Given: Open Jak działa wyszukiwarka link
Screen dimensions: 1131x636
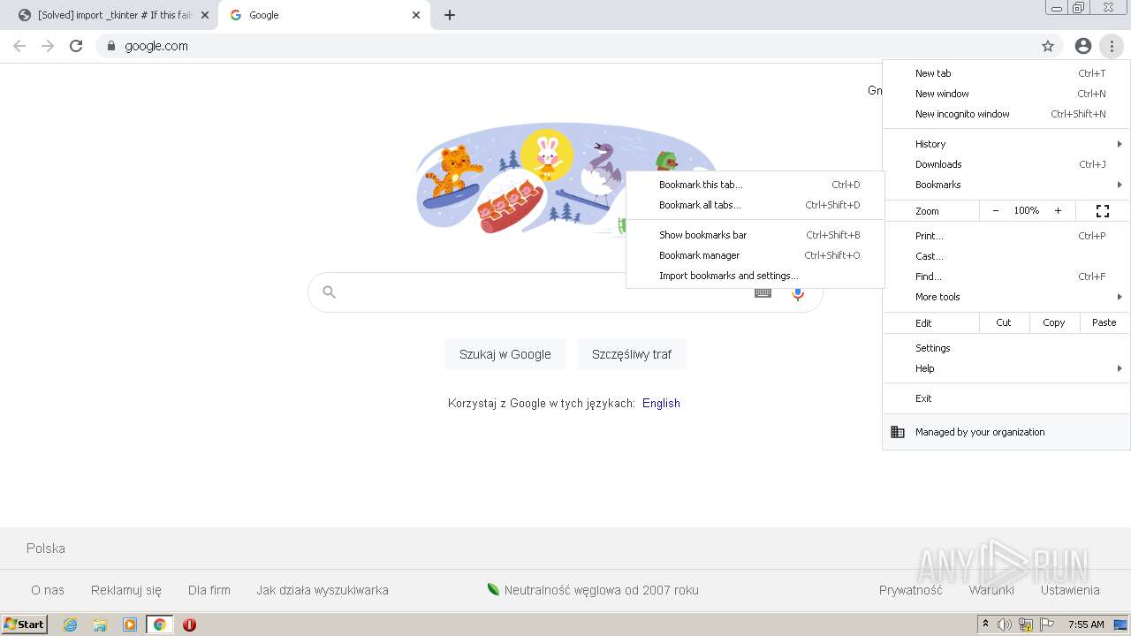Looking at the screenshot, I should [x=323, y=590].
